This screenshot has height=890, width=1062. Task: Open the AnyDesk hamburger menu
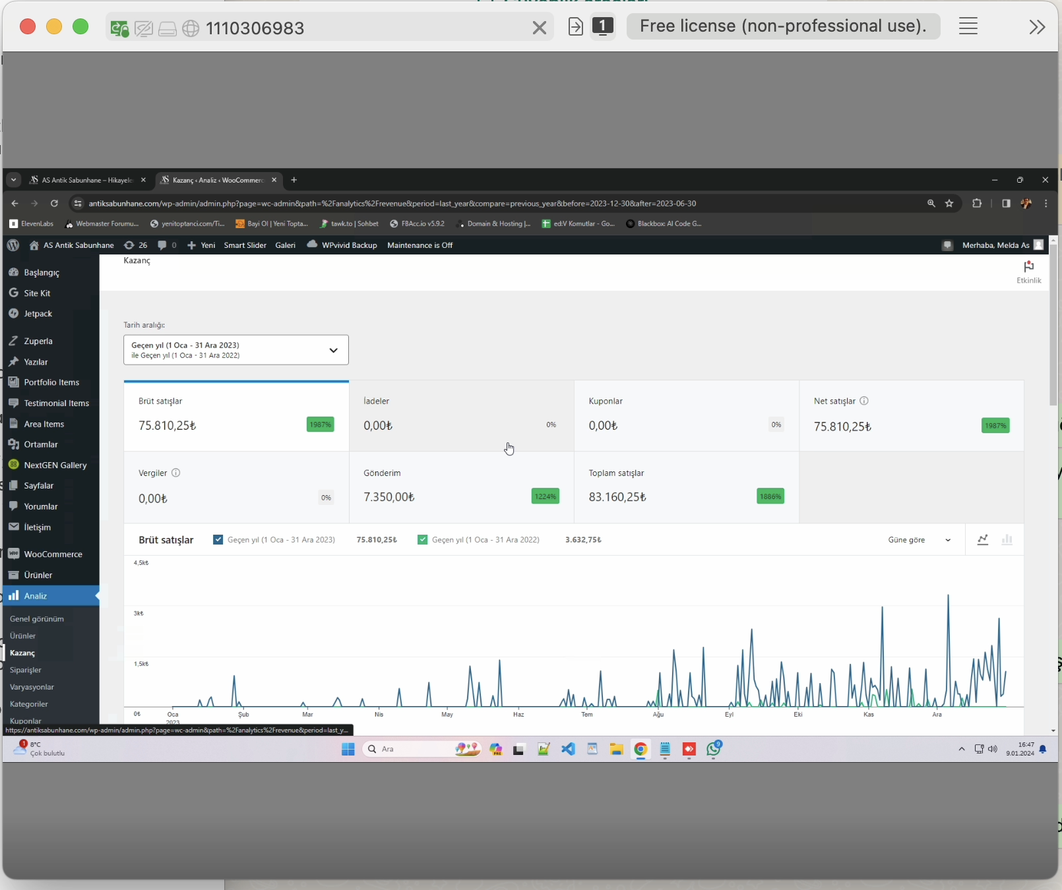(x=968, y=26)
